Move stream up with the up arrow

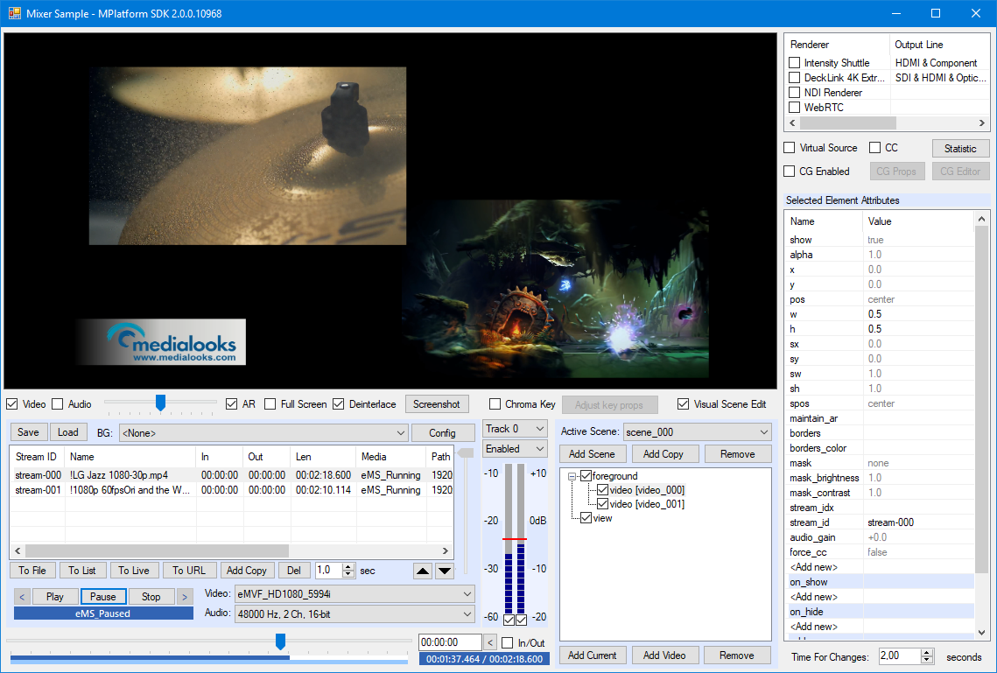[x=423, y=571]
